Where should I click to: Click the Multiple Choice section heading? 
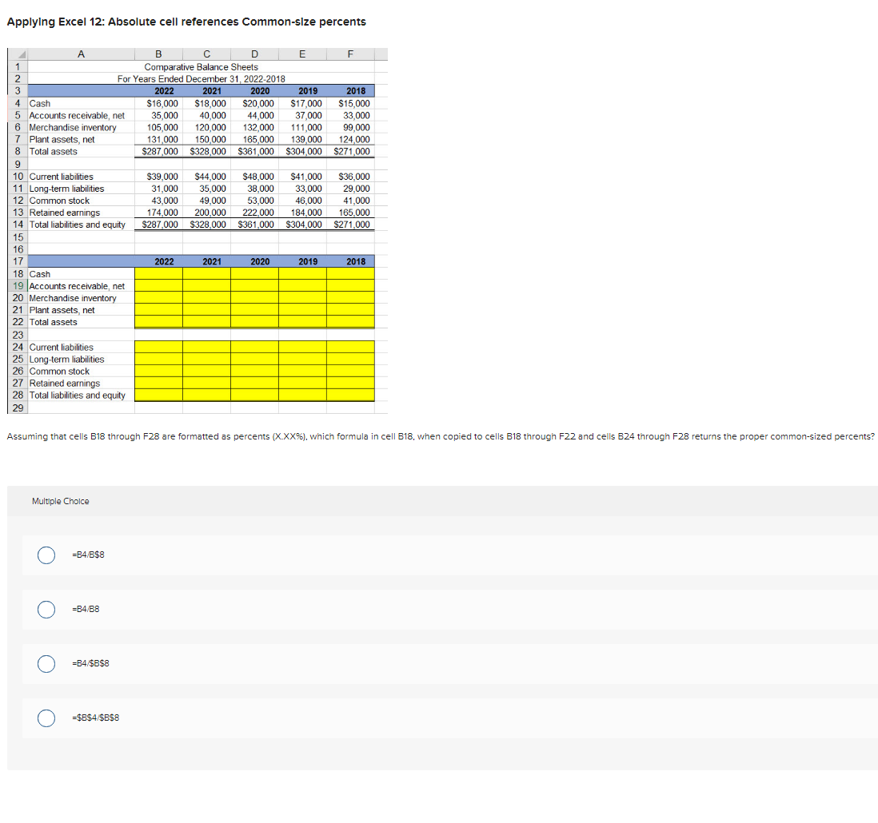pos(61,501)
